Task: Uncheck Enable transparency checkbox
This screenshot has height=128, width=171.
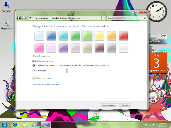Action: pyautogui.click(x=33, y=61)
